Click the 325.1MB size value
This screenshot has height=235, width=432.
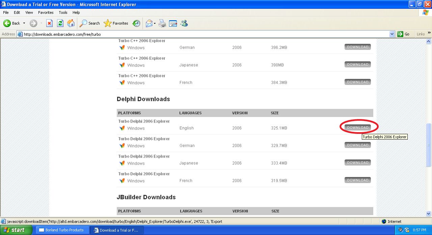click(279, 128)
